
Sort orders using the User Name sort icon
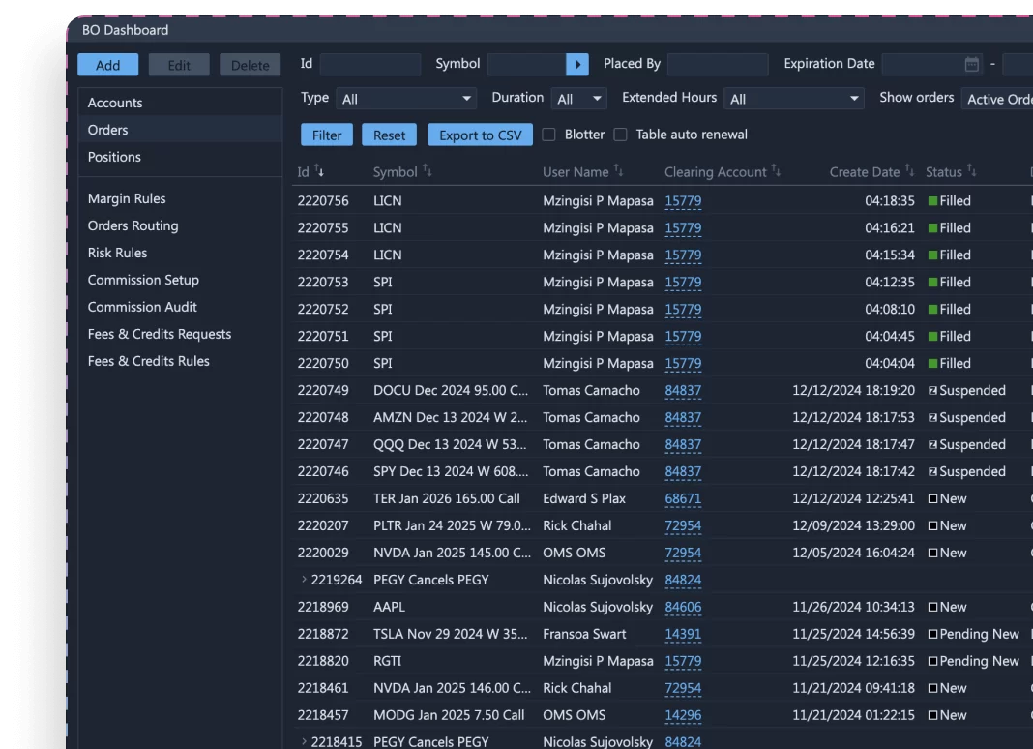pos(619,170)
